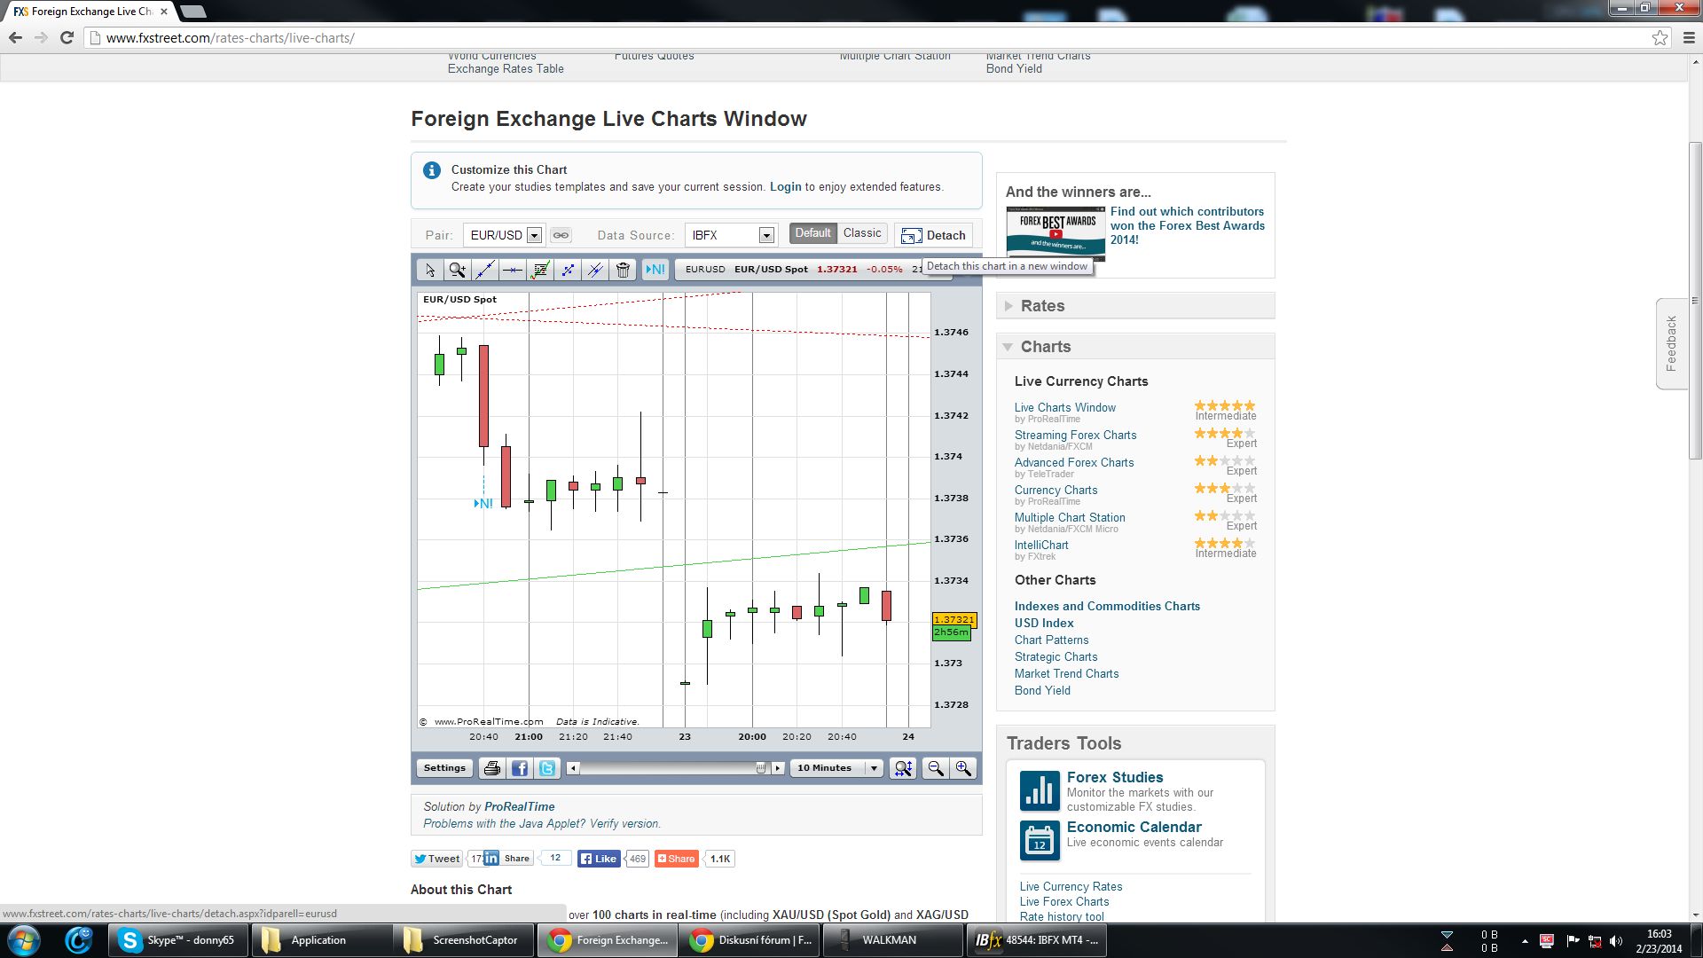Click the chart scroll right arrow

pyautogui.click(x=778, y=768)
